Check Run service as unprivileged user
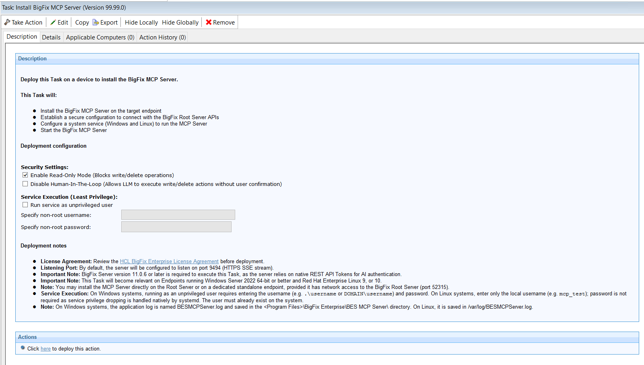This screenshot has height=365, width=644. [x=25, y=205]
